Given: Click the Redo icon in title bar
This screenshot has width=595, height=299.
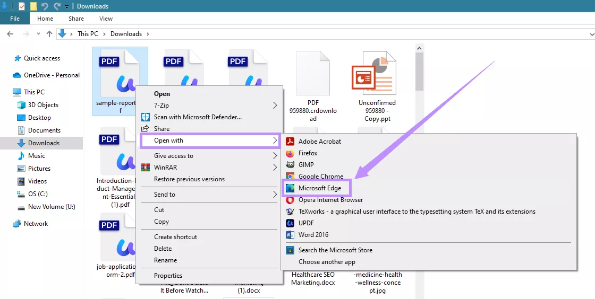Looking at the screenshot, I should click(x=57, y=6).
